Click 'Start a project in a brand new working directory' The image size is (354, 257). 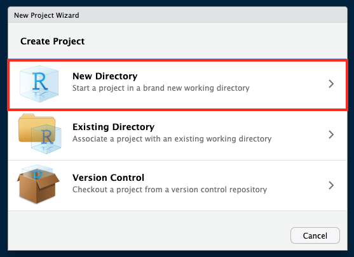[x=161, y=88]
